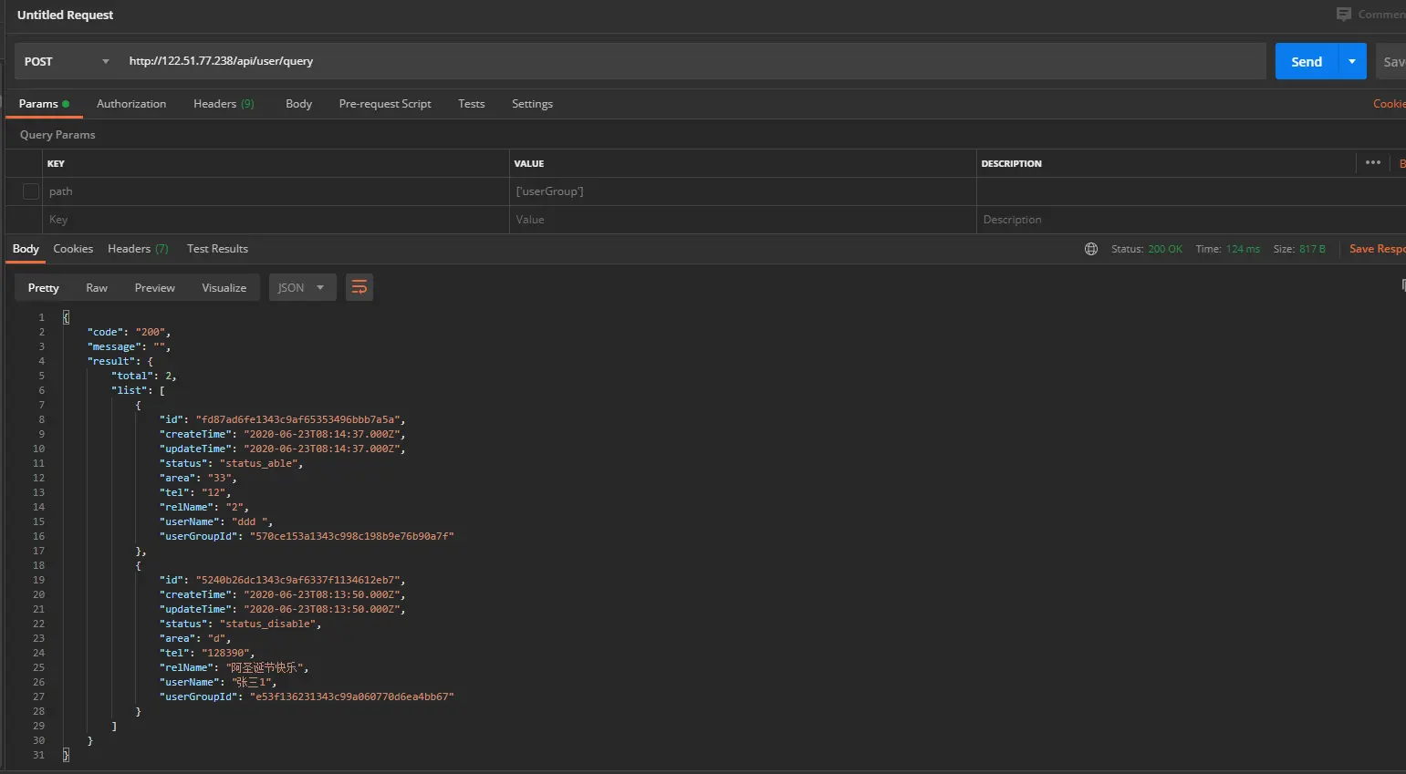The width and height of the screenshot is (1406, 774).
Task: Open the Query Params three-dots options menu
Action: pos(1373,163)
